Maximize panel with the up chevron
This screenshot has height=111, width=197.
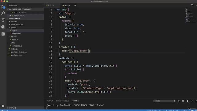tap(192, 101)
